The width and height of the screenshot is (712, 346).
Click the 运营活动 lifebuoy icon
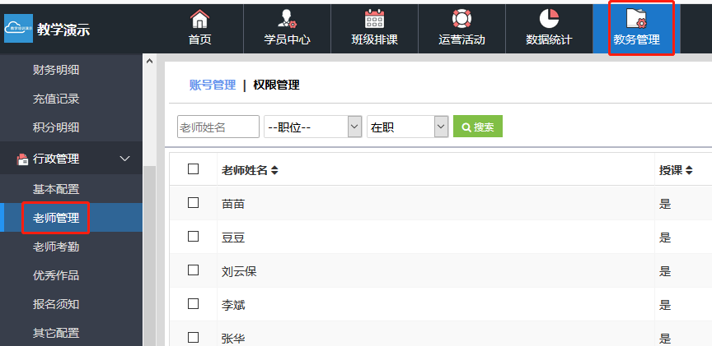(461, 19)
